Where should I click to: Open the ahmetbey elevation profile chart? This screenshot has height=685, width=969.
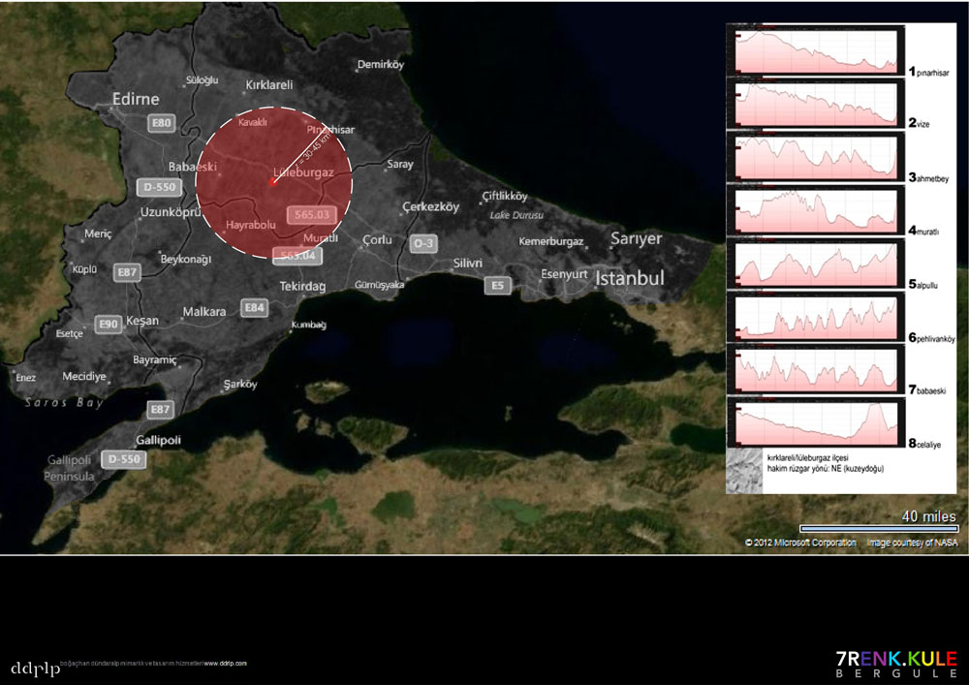pos(816,157)
